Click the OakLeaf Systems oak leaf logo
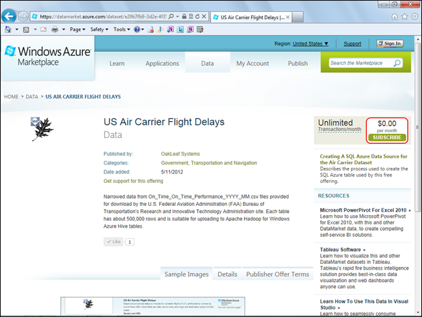The height and width of the screenshot is (317, 422). pyautogui.click(x=43, y=129)
